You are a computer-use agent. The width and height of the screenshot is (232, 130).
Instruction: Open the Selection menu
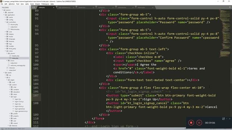pos(12,4)
